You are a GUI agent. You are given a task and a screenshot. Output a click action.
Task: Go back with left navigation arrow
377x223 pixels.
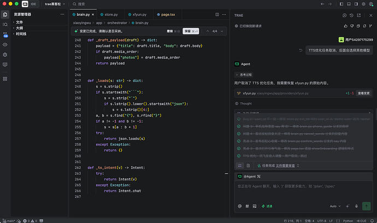click(322, 4)
